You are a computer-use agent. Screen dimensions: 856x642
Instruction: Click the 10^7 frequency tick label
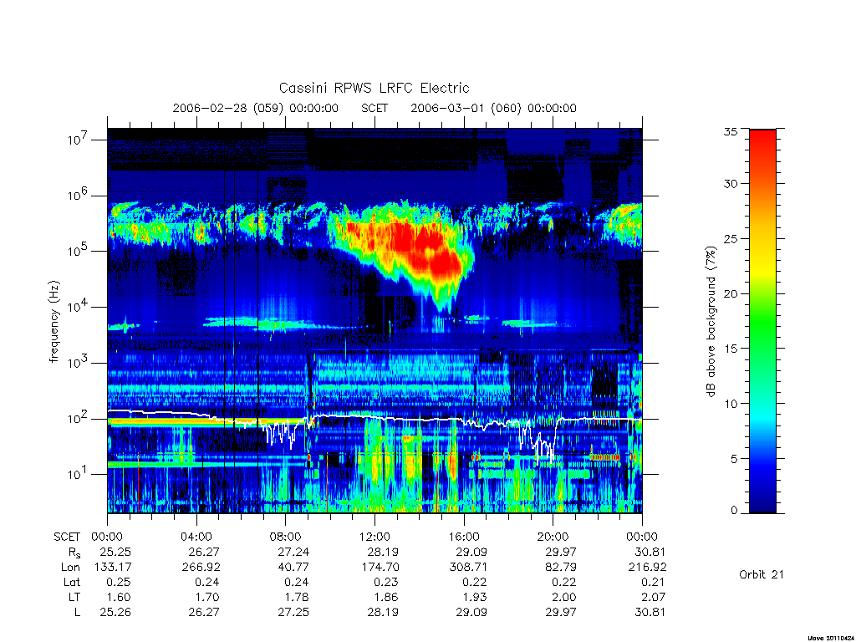click(78, 140)
